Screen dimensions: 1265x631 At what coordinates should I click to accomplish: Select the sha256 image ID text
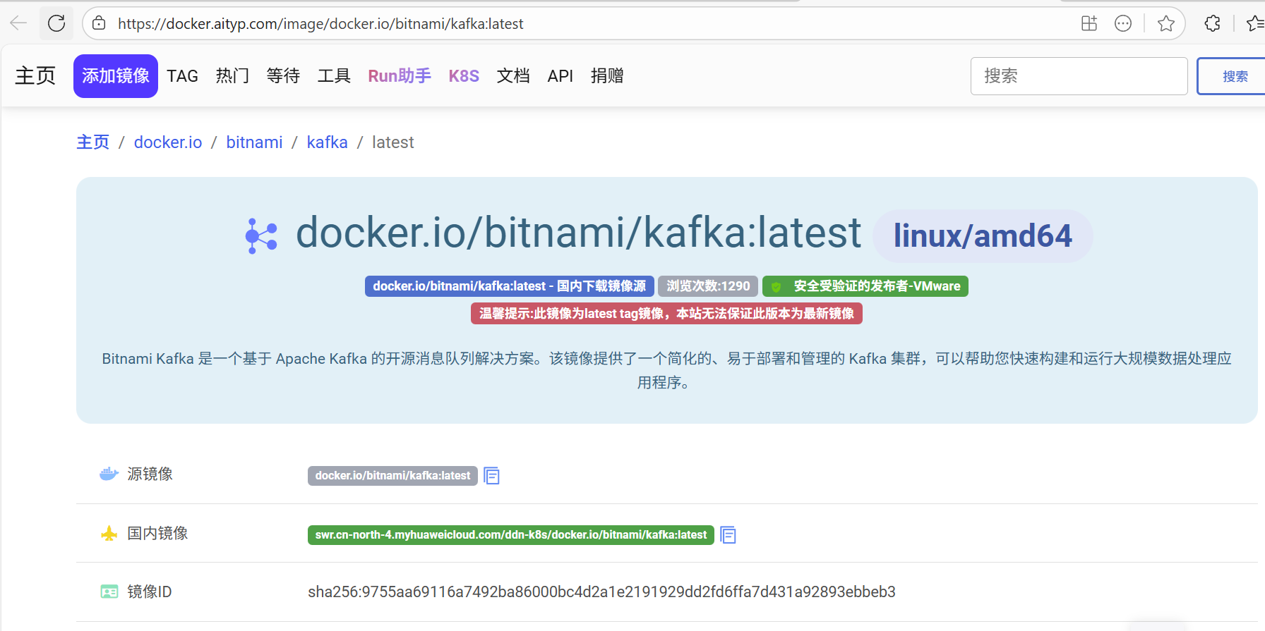601,592
